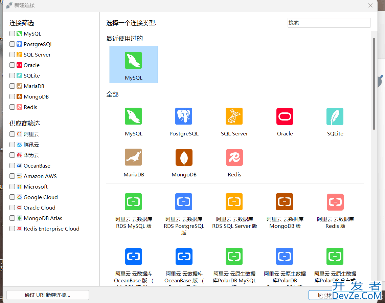The width and height of the screenshot is (385, 303).
Task: Tick the Microsoft vendor checkbox
Action: [x=12, y=187]
